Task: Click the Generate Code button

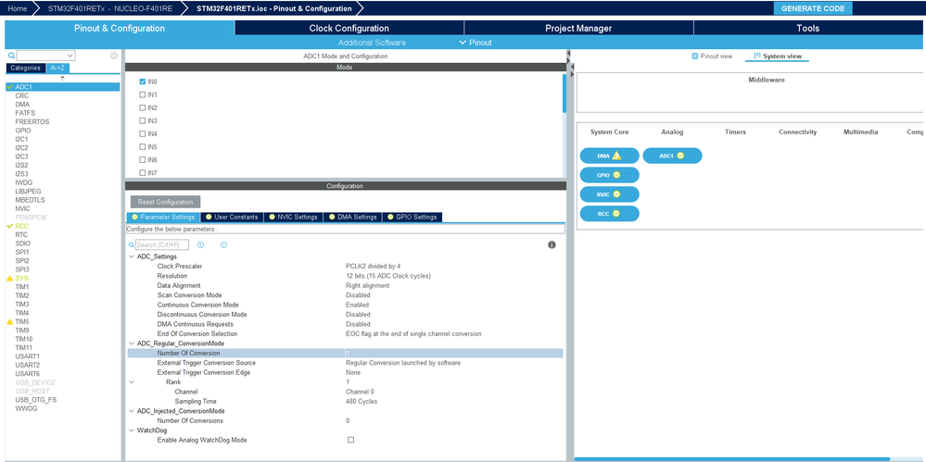Action: point(813,8)
